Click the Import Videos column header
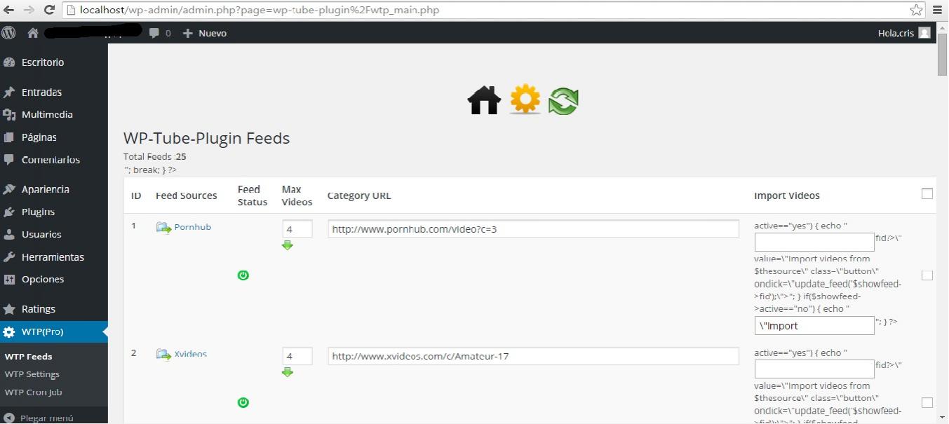949x424 pixels. coord(787,196)
